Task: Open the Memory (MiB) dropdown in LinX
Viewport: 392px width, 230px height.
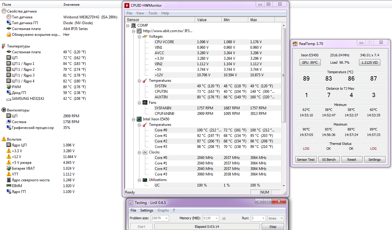Action: [x=216, y=218]
